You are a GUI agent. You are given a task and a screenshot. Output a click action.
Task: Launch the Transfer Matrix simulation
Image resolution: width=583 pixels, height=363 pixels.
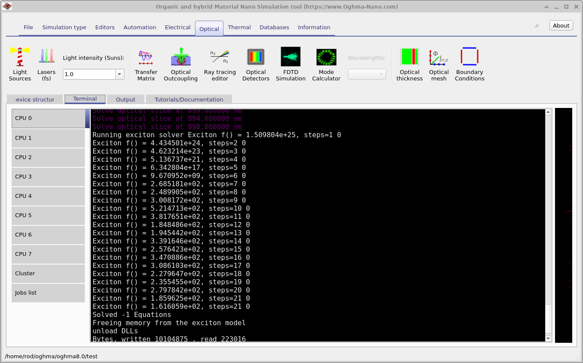146,64
